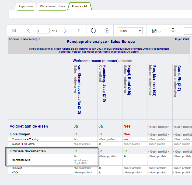
Task: Open the 100% zoom dropdown
Action: tap(130, 31)
